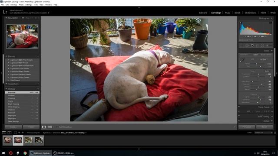Click the Copy settings button
This screenshot has height=156, width=278.
tap(13, 127)
